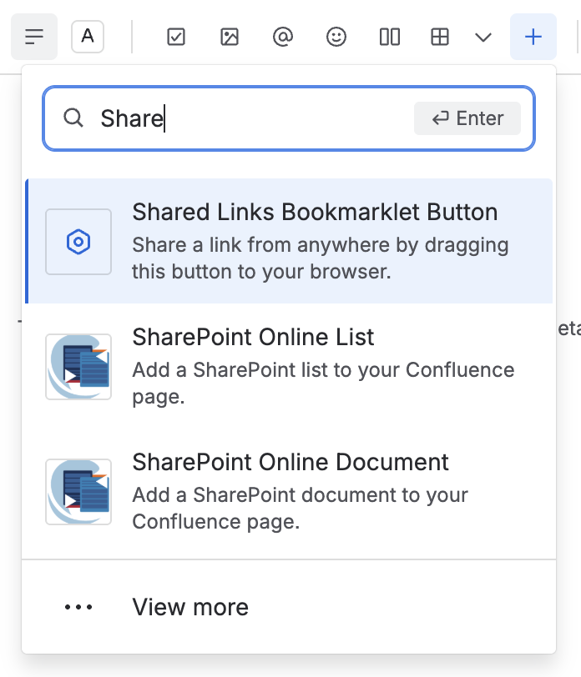Insert an action item checkbox
The width and height of the screenshot is (581, 677).
click(x=176, y=37)
